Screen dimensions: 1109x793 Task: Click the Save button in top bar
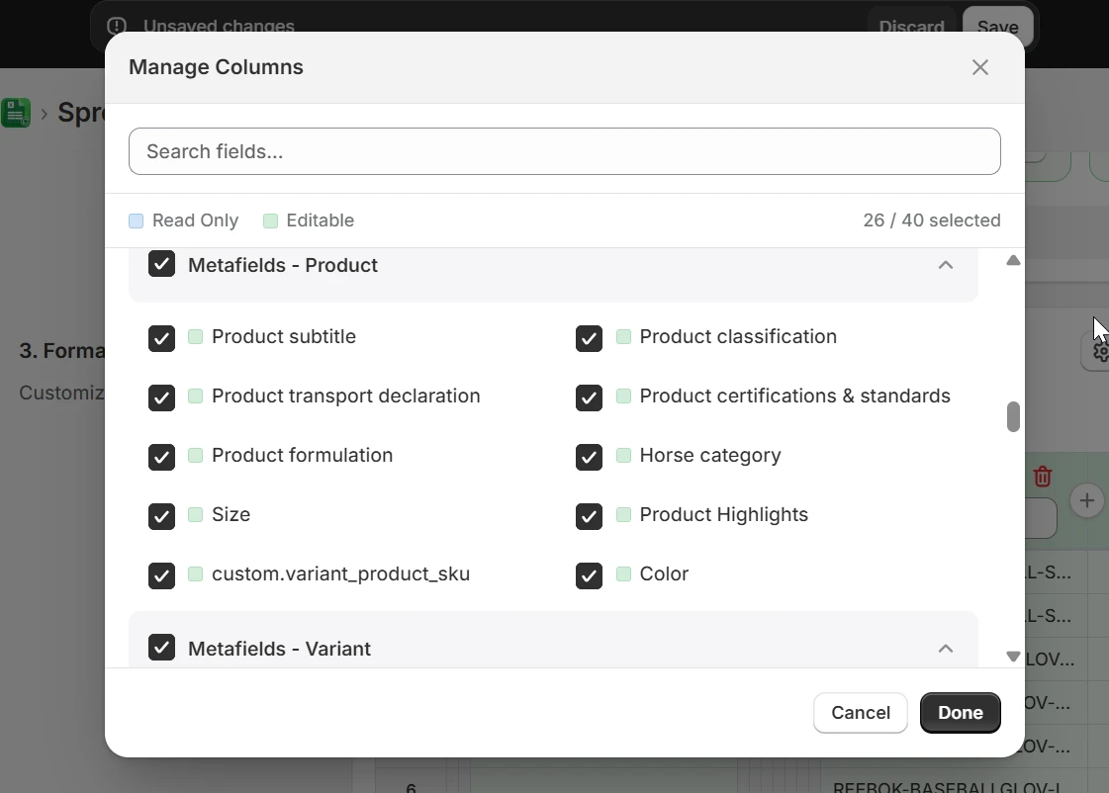pos(997,27)
